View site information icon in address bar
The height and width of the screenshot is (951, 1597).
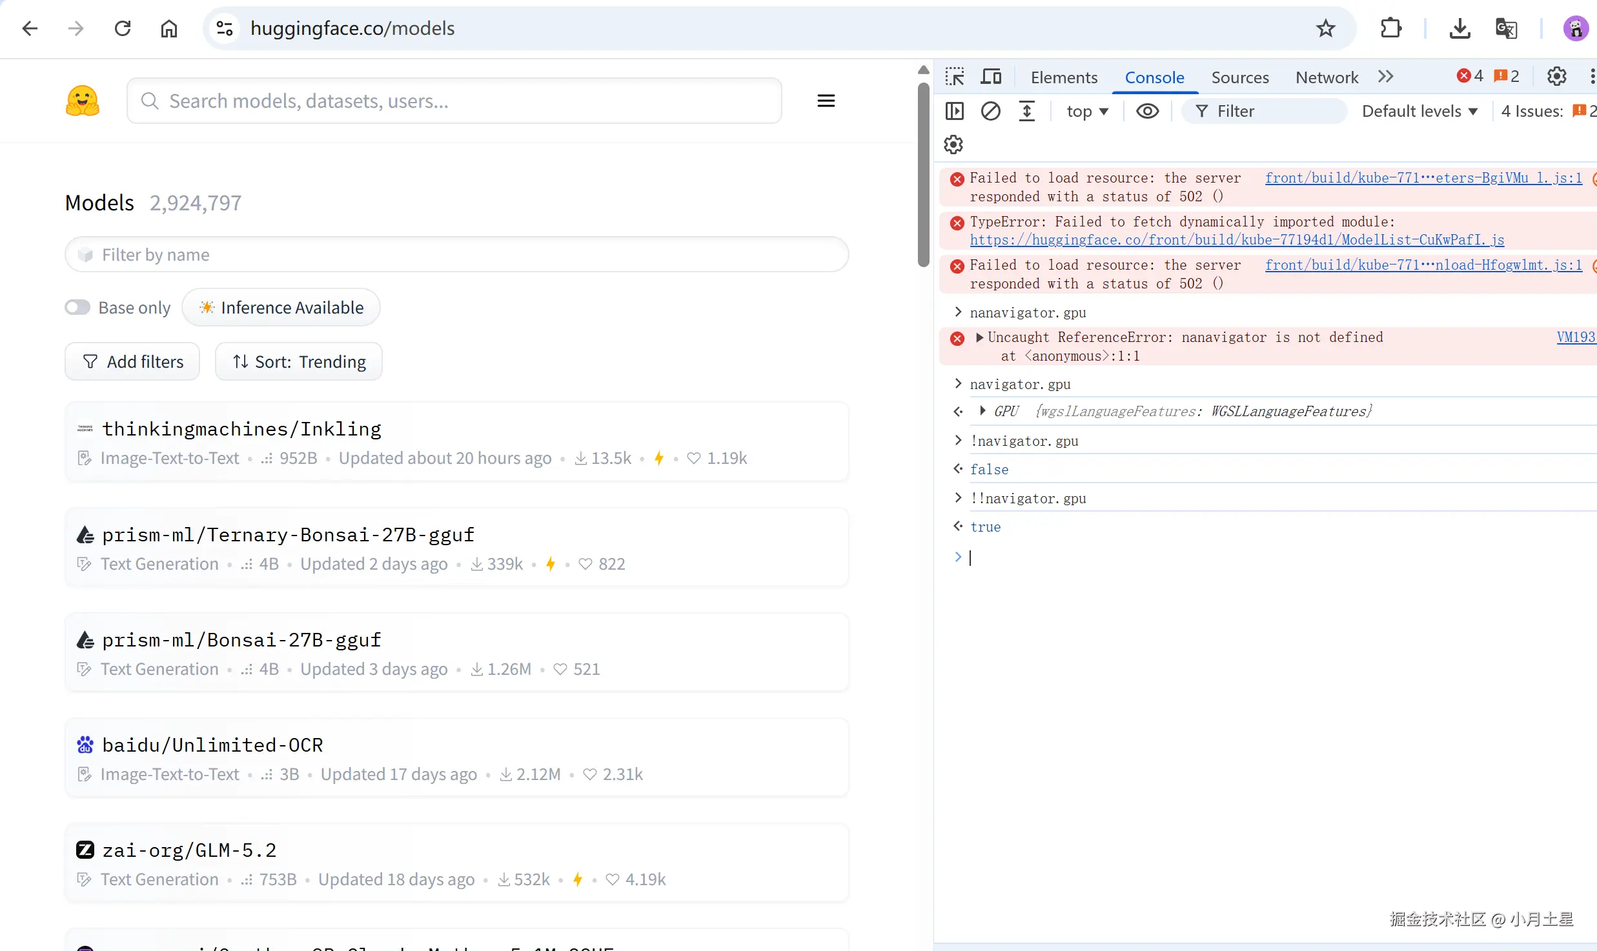pos(225,28)
